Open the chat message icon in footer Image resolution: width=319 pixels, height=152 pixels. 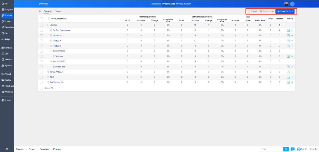(292, 149)
